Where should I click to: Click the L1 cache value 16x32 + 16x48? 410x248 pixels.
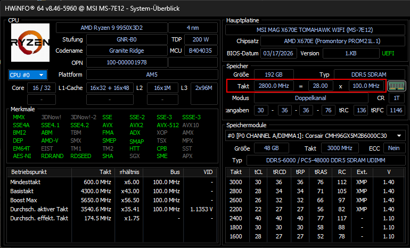point(110,88)
